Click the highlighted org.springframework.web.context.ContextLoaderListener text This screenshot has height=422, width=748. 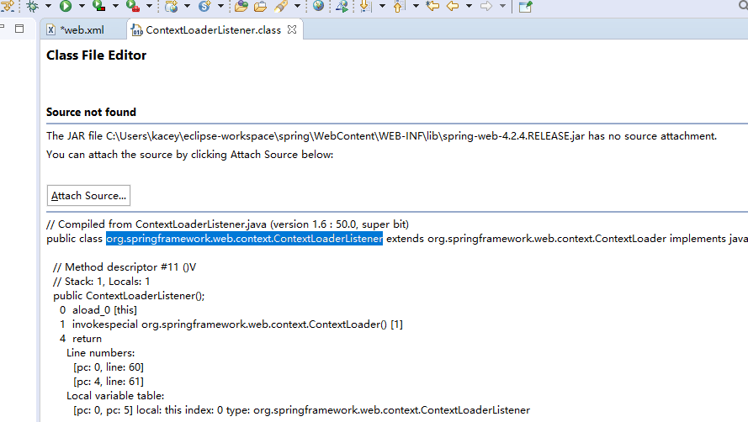244,239
